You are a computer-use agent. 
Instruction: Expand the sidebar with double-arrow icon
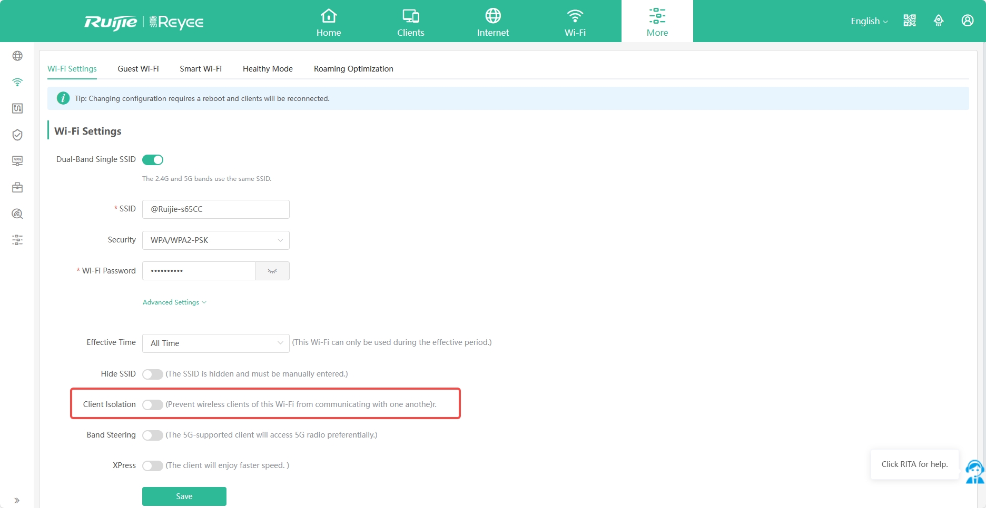(x=17, y=500)
